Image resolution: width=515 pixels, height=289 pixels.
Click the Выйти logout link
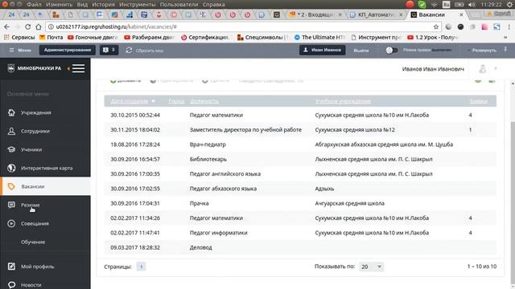click(x=361, y=51)
